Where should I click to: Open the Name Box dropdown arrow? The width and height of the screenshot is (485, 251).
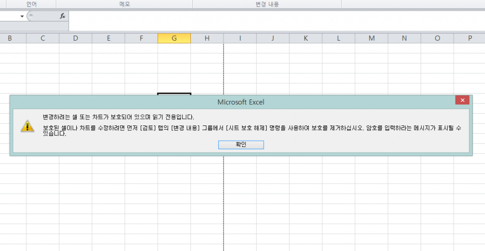point(22,17)
